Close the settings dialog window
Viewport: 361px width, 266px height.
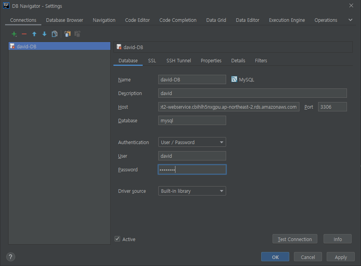351,5
